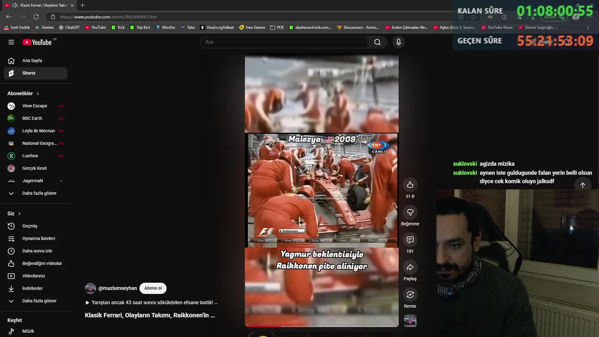Mute the tab via speaker icon
The image size is (599, 337).
(15, 5)
